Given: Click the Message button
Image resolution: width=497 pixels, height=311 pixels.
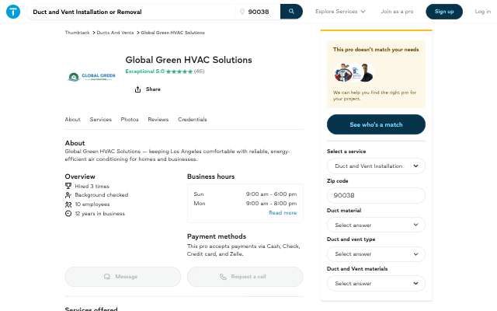Looking at the screenshot, I should (x=123, y=277).
